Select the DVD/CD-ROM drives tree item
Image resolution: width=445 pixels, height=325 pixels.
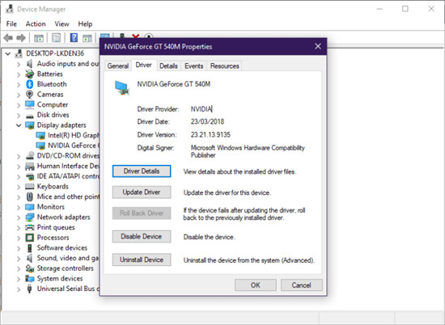pyautogui.click(x=68, y=156)
